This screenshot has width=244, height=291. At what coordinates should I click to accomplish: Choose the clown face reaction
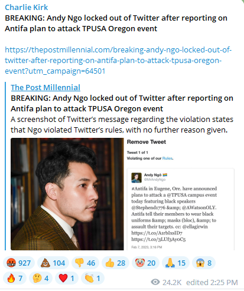(x=145, y=263)
